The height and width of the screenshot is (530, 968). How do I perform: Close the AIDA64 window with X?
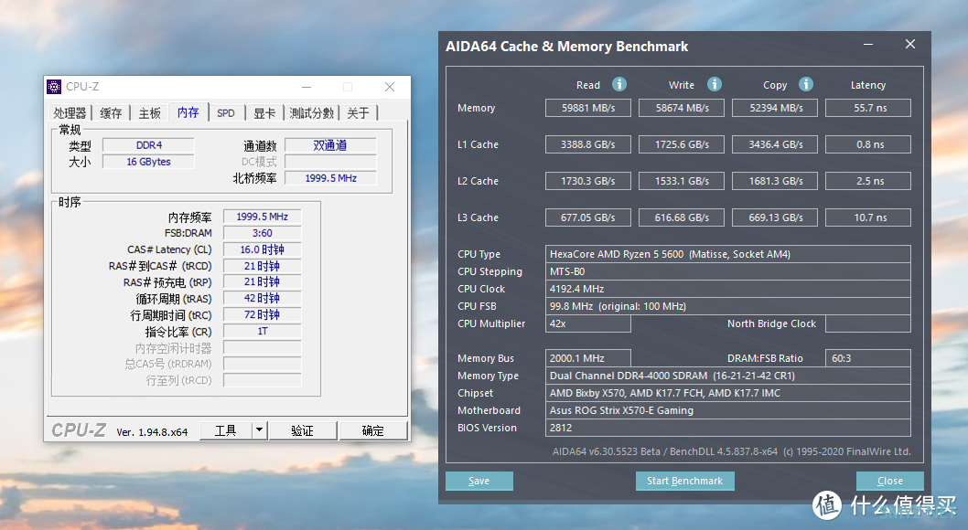[910, 45]
